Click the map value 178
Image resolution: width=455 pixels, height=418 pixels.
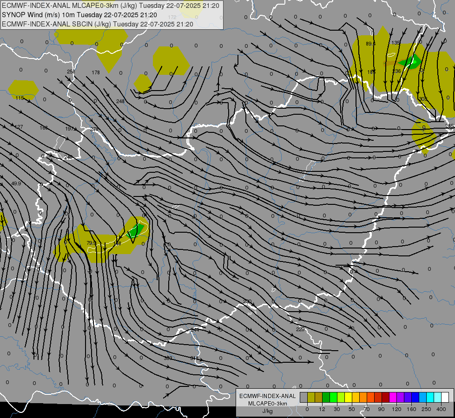coord(96,72)
